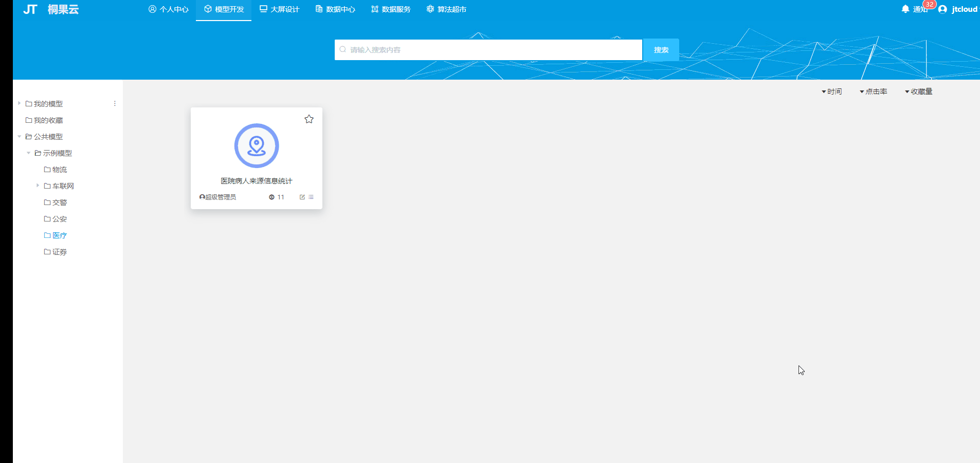Click the jtcloud avatar icon
Image resolution: width=980 pixels, height=463 pixels.
[x=942, y=9]
